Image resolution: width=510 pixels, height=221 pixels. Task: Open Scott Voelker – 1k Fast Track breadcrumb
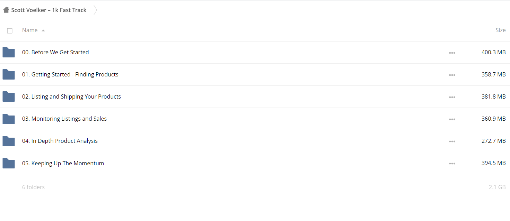tap(49, 10)
